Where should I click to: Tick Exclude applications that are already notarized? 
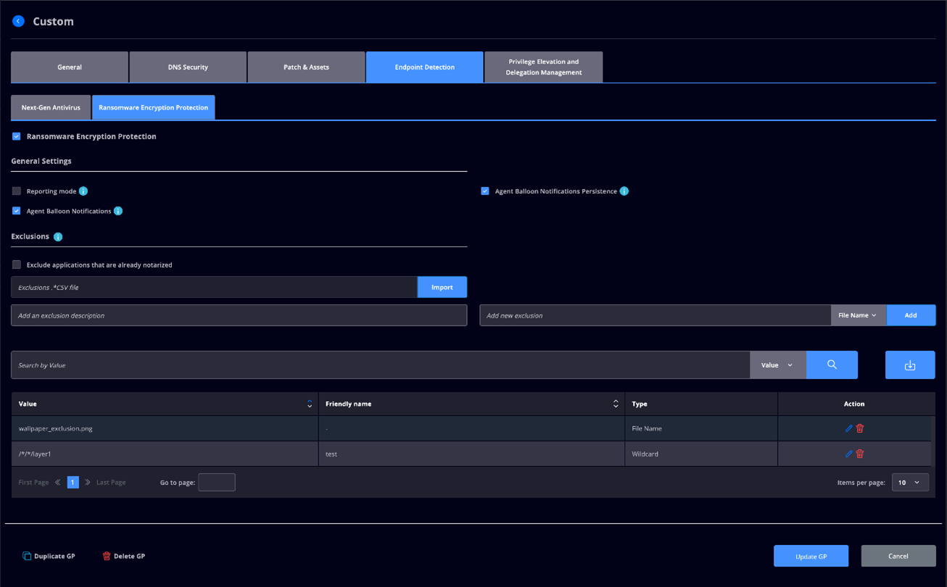pyautogui.click(x=16, y=265)
